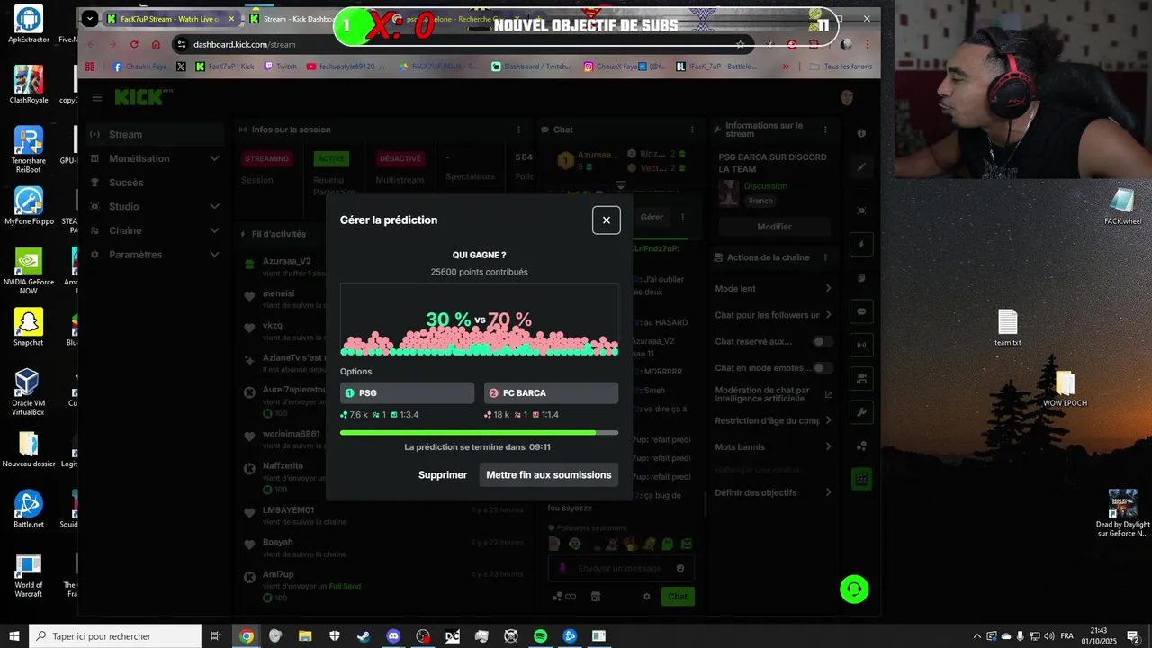Open Modération de chat par intelligence artificielle link
The width and height of the screenshot is (1152, 648).
[x=774, y=394]
